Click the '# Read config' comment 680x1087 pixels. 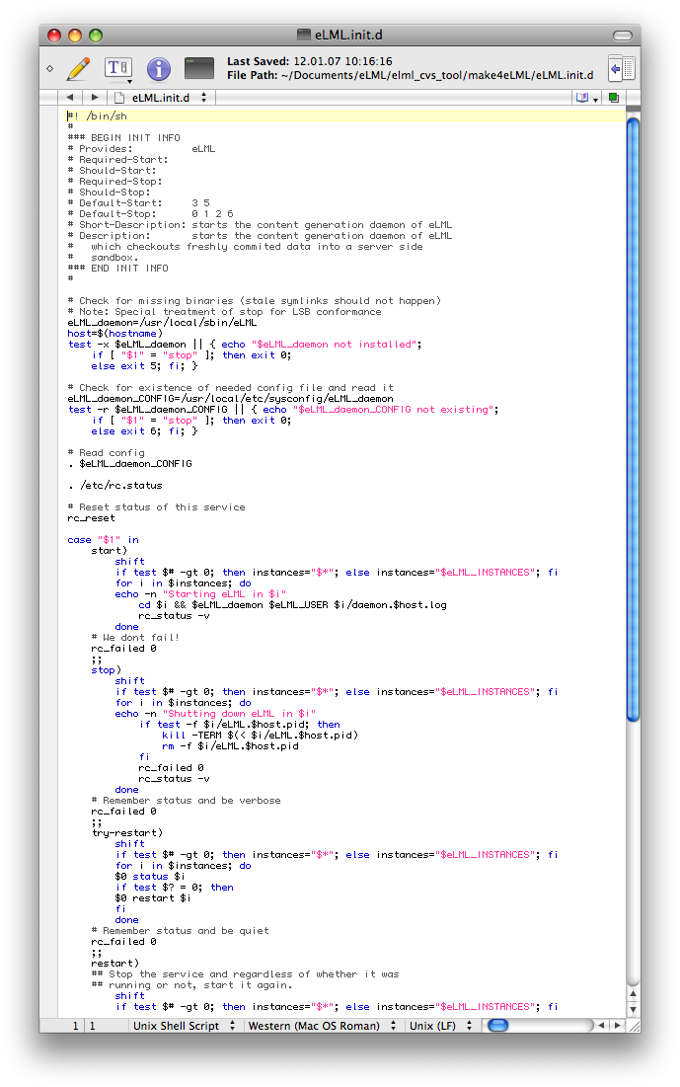[x=106, y=453]
